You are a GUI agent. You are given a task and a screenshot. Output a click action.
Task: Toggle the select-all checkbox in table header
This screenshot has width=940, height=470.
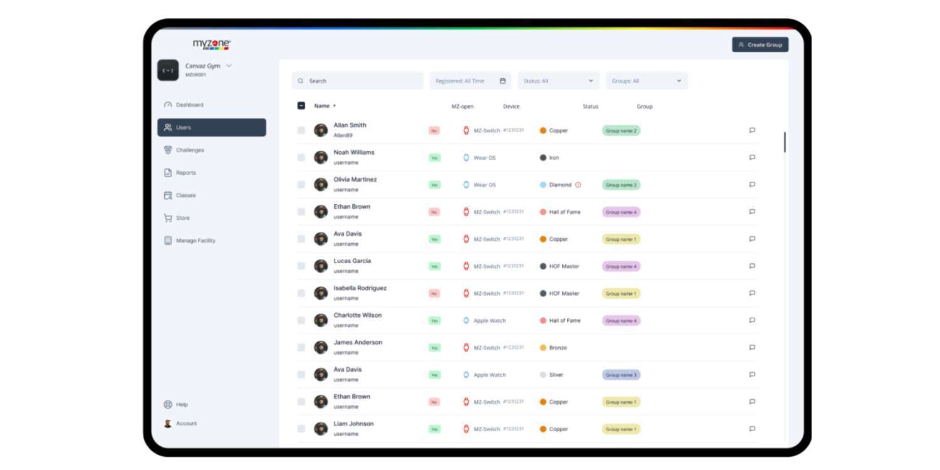[x=301, y=106]
